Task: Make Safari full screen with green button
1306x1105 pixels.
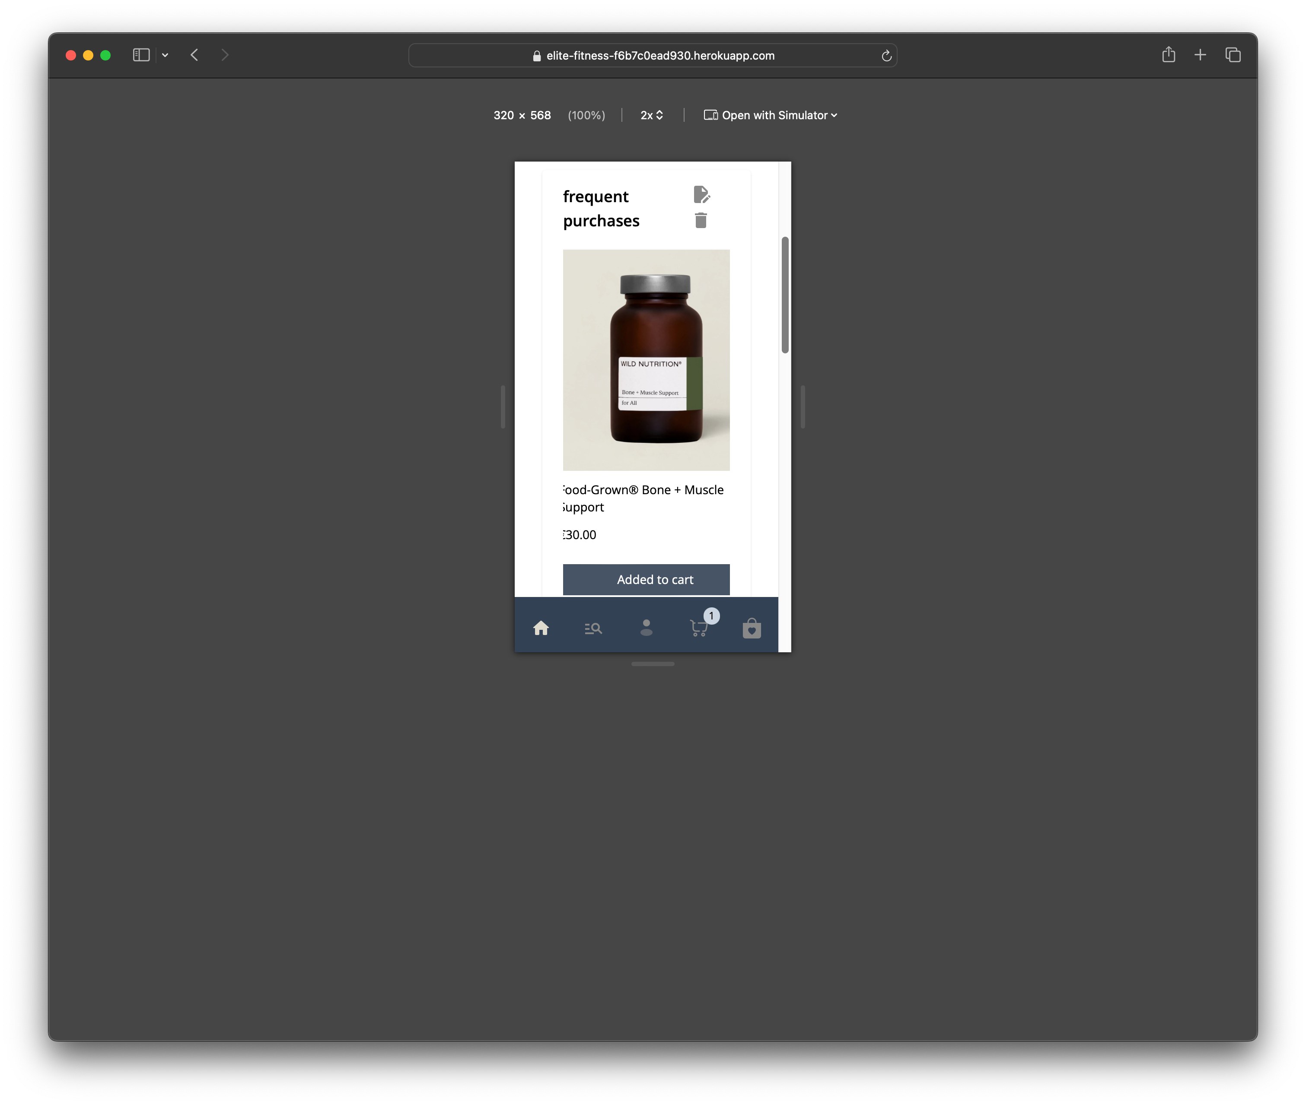Action: pos(105,55)
